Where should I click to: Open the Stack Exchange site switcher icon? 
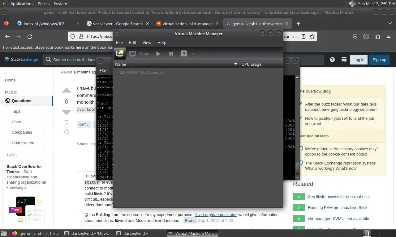(x=344, y=60)
